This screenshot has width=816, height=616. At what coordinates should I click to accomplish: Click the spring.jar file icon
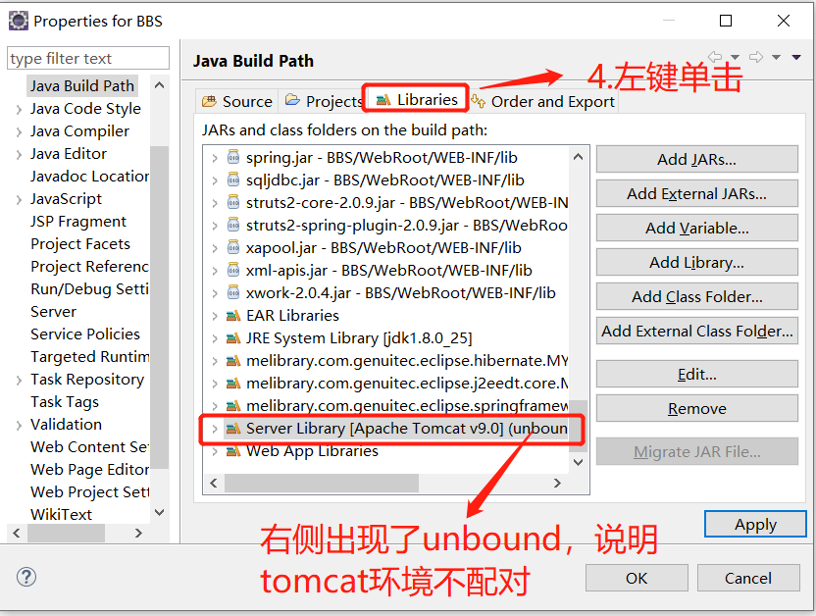click(233, 157)
